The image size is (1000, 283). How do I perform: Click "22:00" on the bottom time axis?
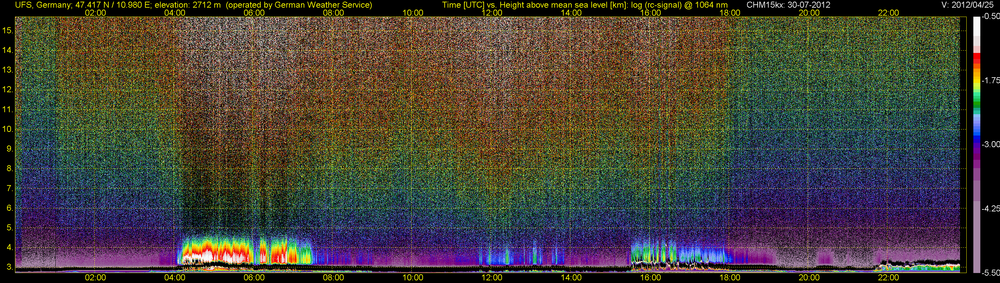pos(889,278)
